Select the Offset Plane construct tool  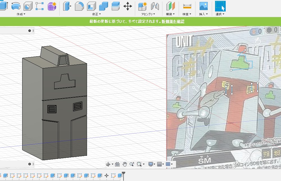click(x=170, y=6)
